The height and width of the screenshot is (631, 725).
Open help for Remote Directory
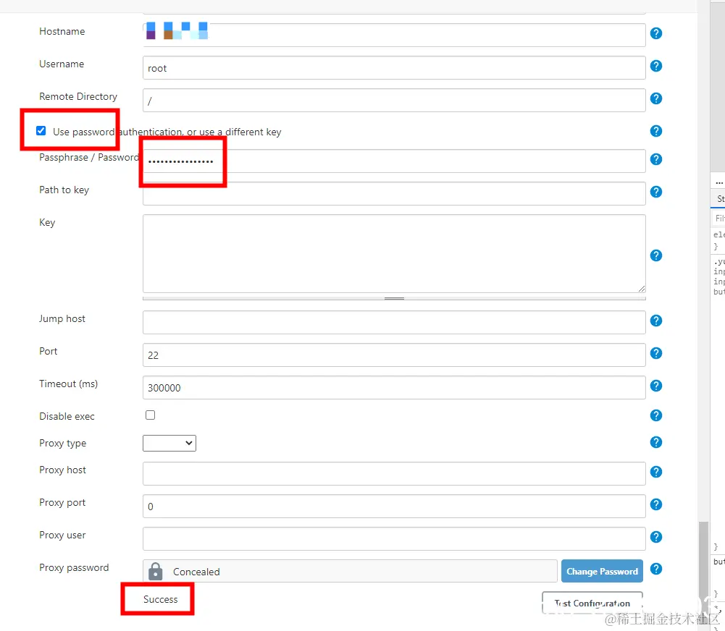[655, 98]
